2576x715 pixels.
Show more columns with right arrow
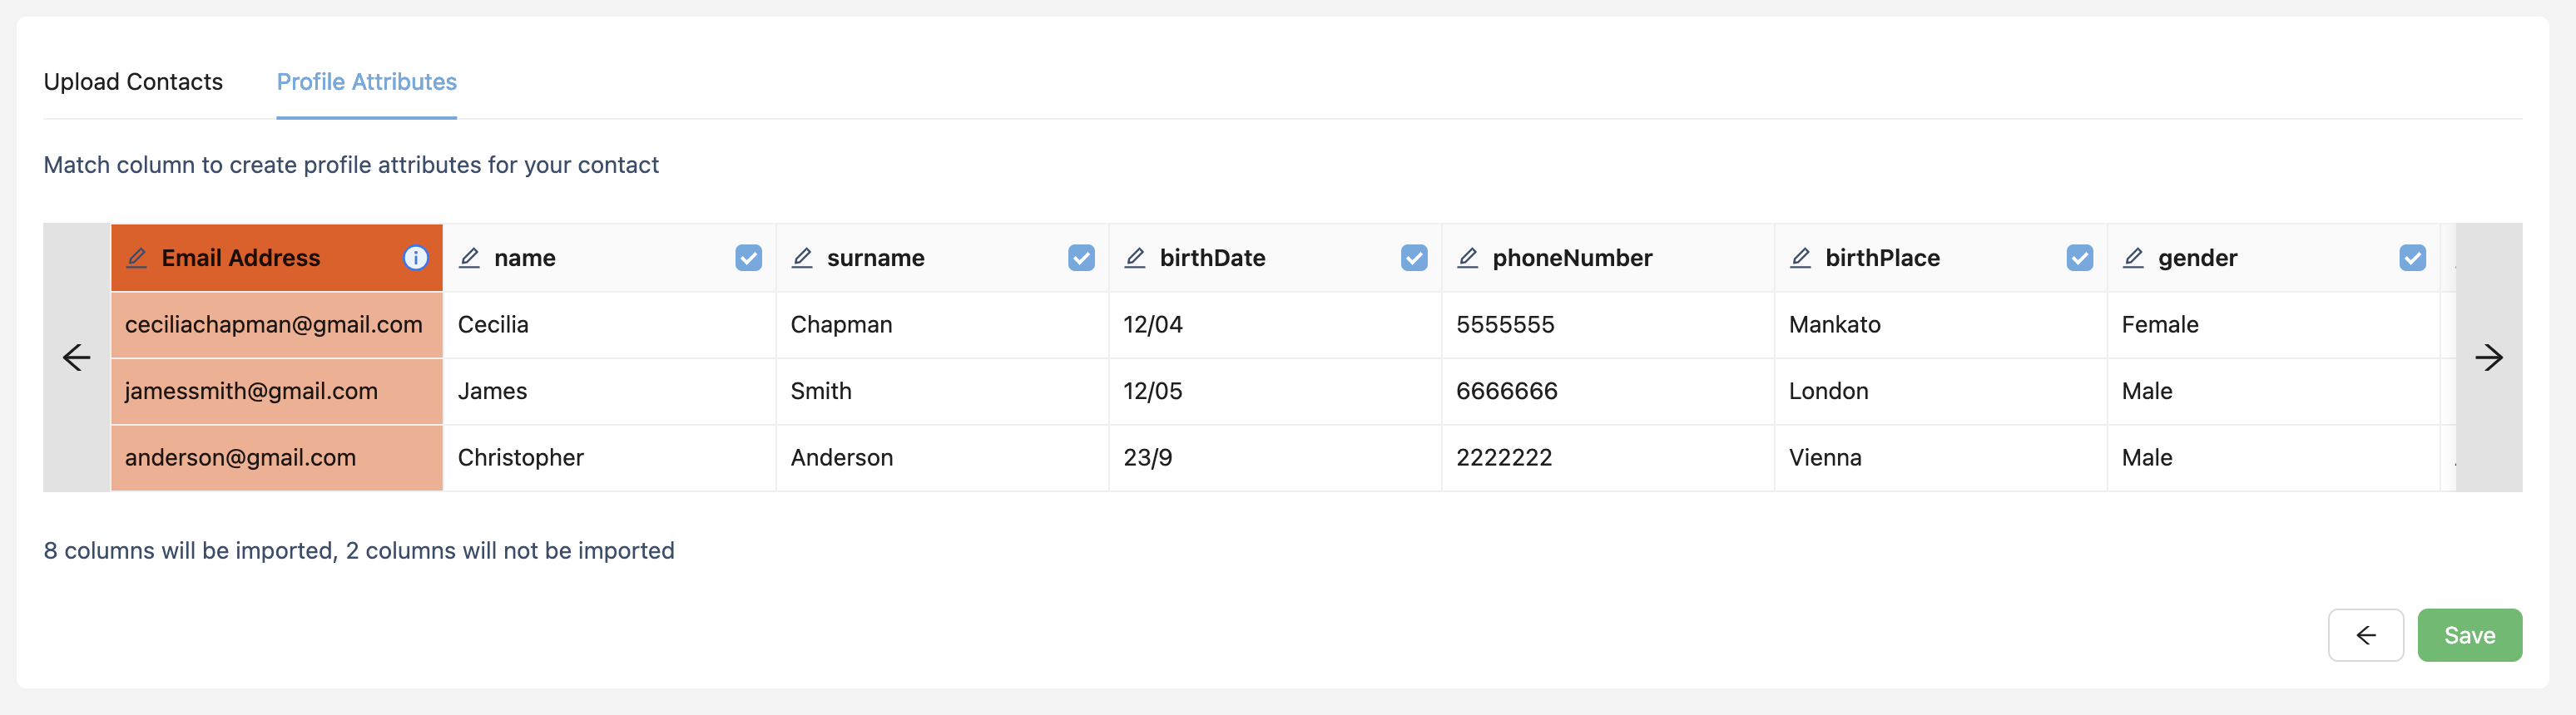tap(2488, 357)
